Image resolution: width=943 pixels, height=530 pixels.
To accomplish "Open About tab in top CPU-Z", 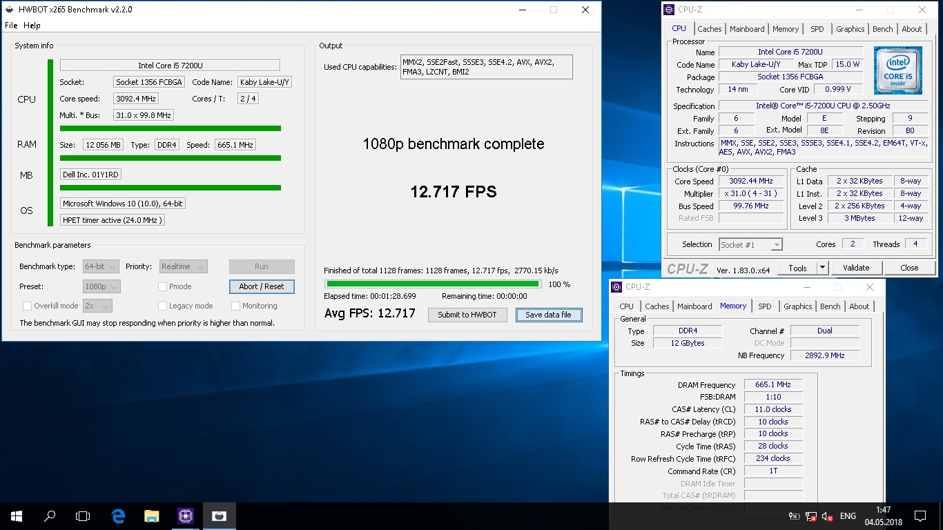I will click(x=912, y=29).
